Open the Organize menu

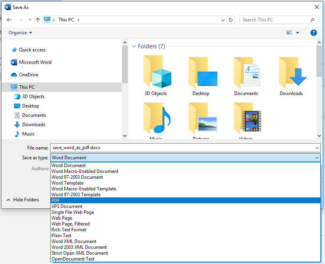coord(20,33)
